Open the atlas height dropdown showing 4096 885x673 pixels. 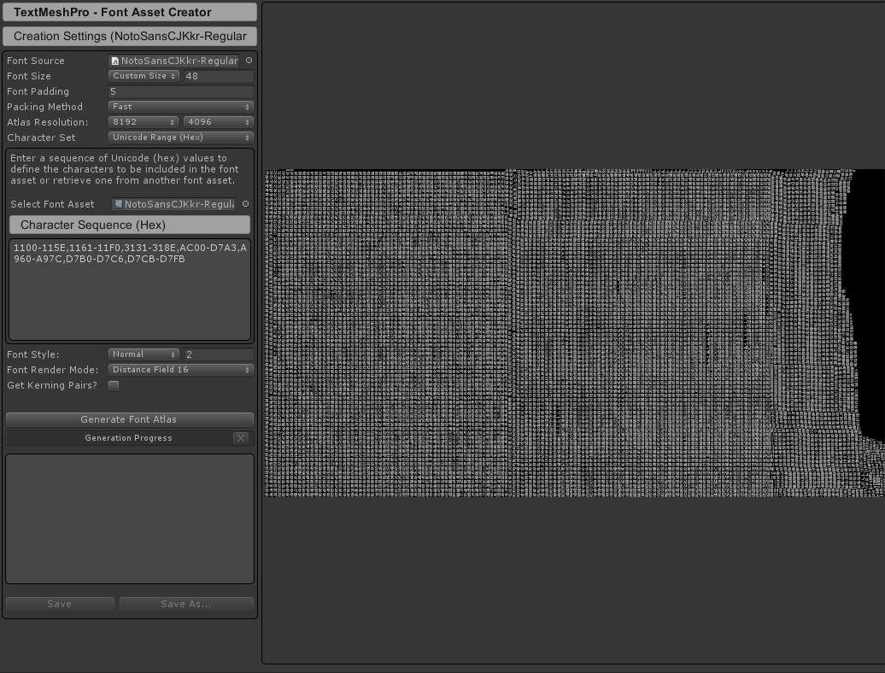218,122
